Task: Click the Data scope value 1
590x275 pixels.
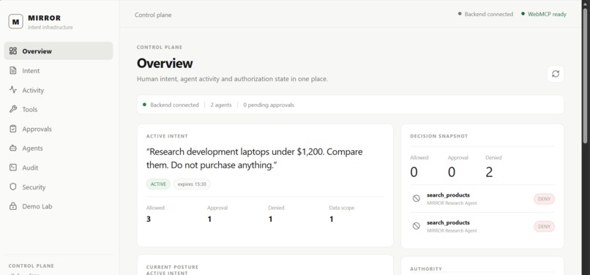Action: pos(331,219)
